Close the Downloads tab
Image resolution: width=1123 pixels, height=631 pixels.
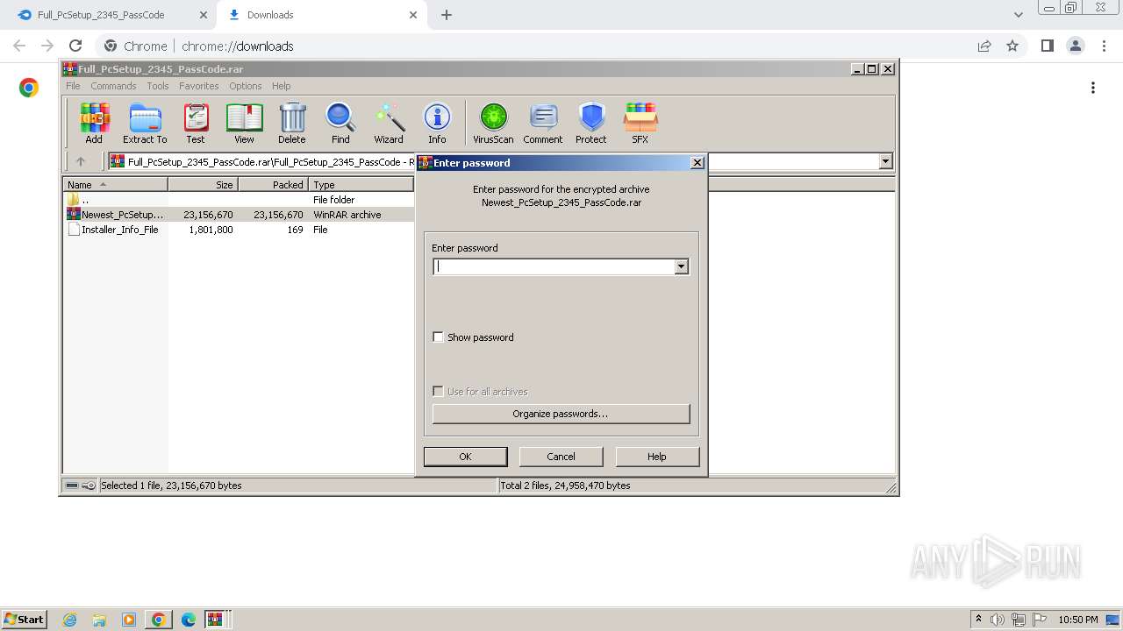(414, 15)
